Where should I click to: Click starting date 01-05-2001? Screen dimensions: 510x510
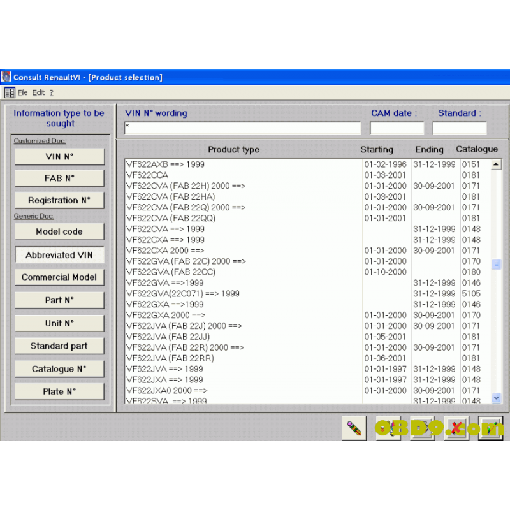[x=385, y=337]
